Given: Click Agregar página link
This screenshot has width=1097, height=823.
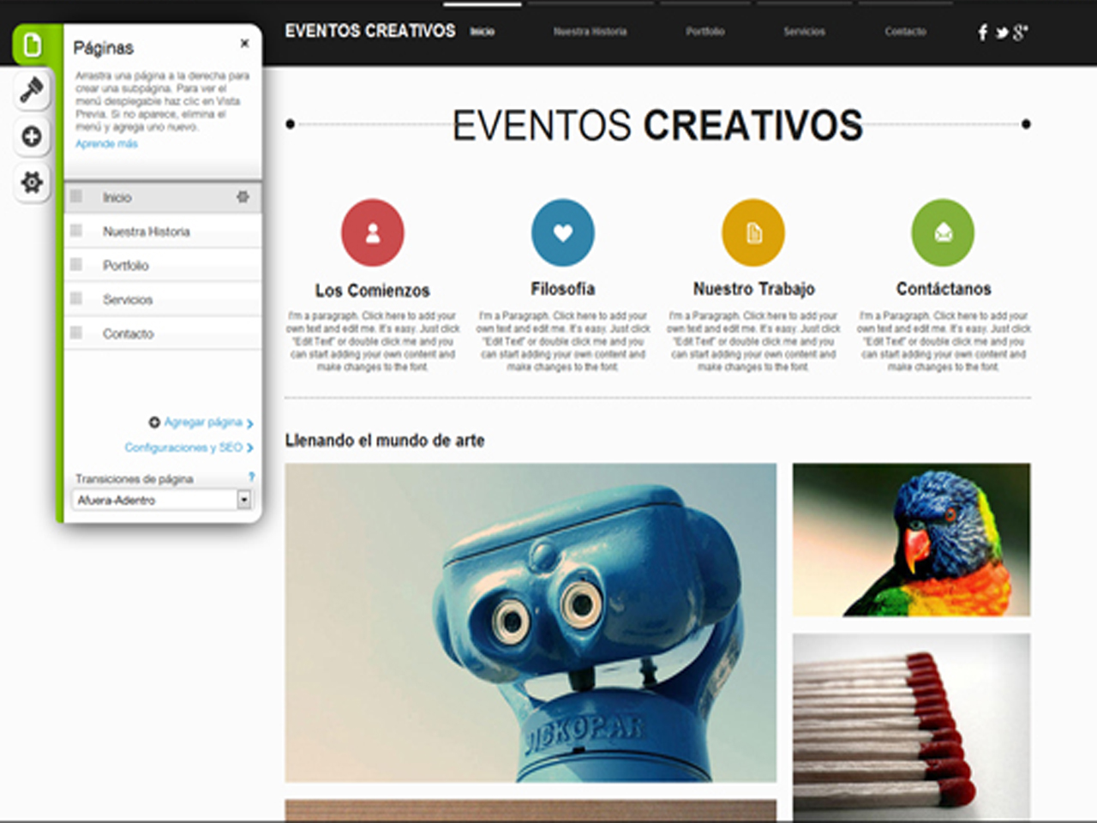Looking at the screenshot, I should pos(203,422).
